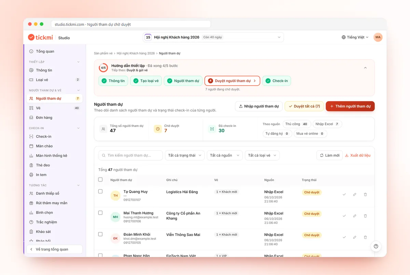
Task: Click the Thêm người tham dự button
Action: click(350, 106)
